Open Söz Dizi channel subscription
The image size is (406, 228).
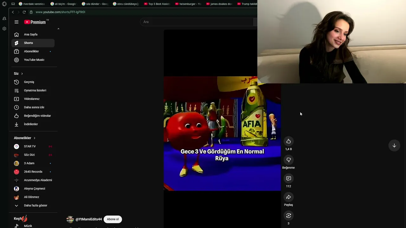33,155
